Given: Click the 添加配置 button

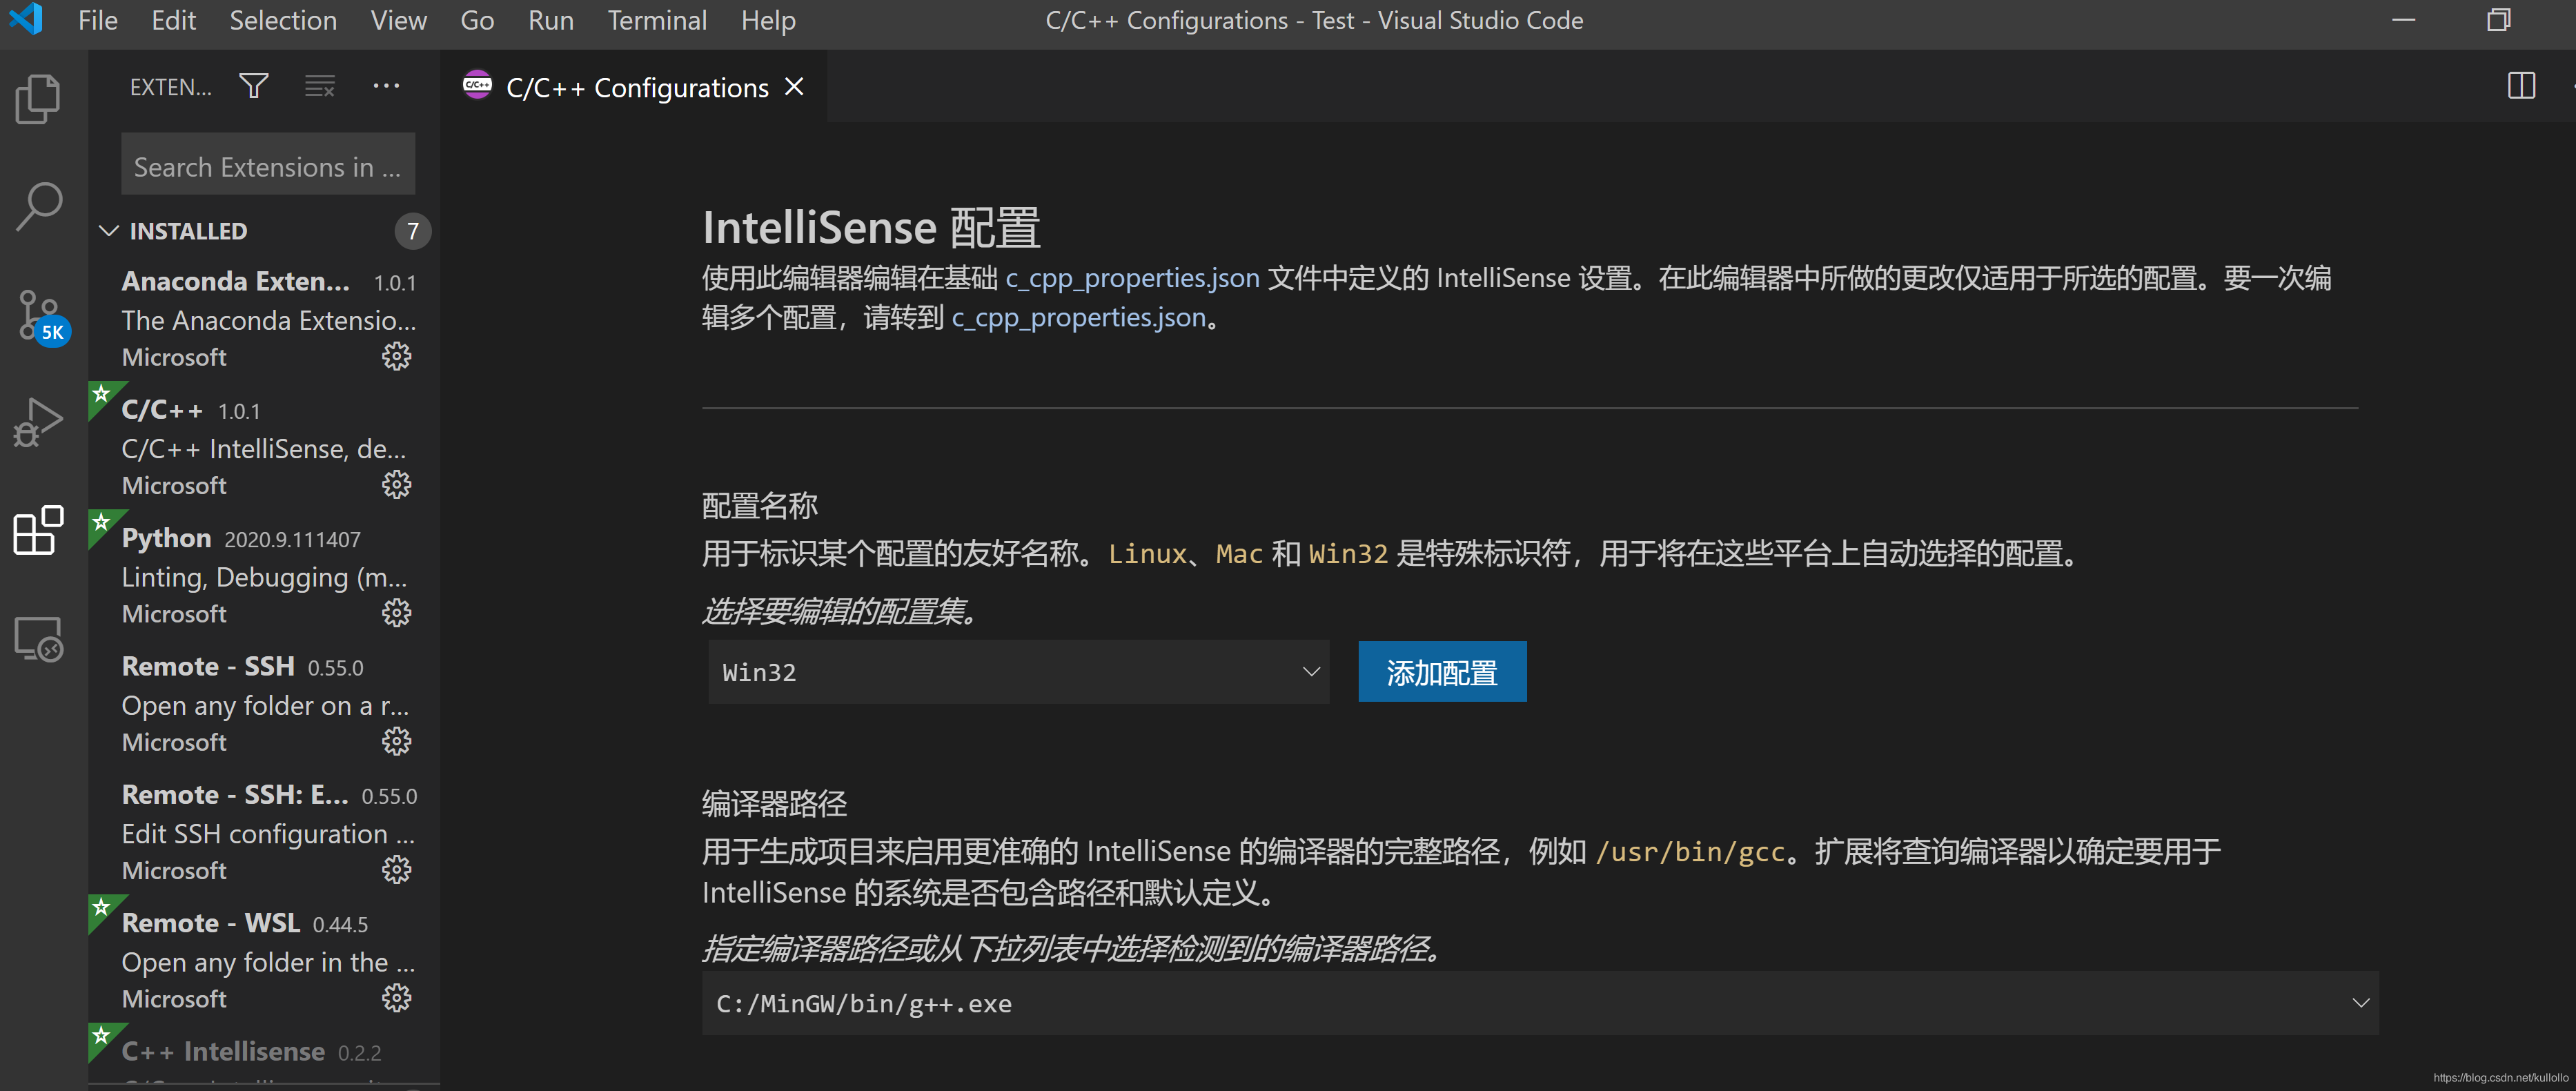Looking at the screenshot, I should (x=1441, y=671).
